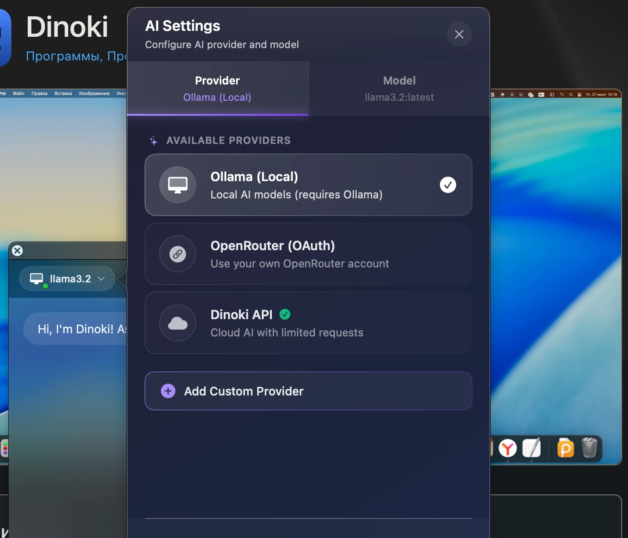Click the Ollama monitor icon

[x=178, y=185]
